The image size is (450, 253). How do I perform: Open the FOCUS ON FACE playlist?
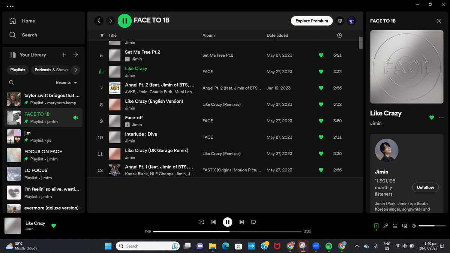click(43, 155)
